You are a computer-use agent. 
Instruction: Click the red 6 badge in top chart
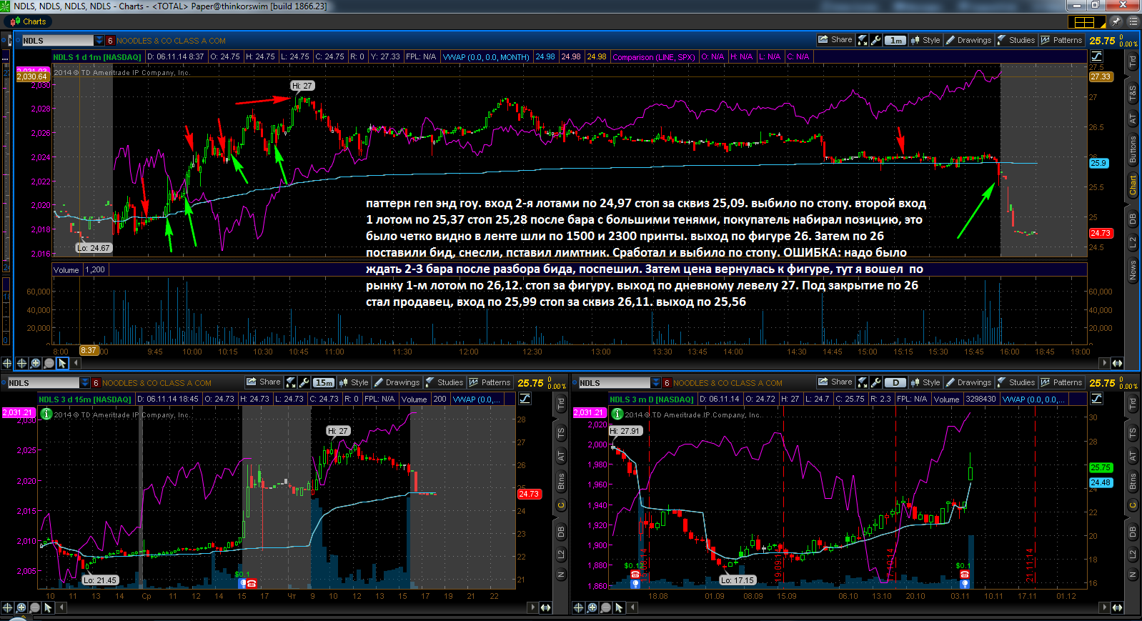pyautogui.click(x=110, y=41)
